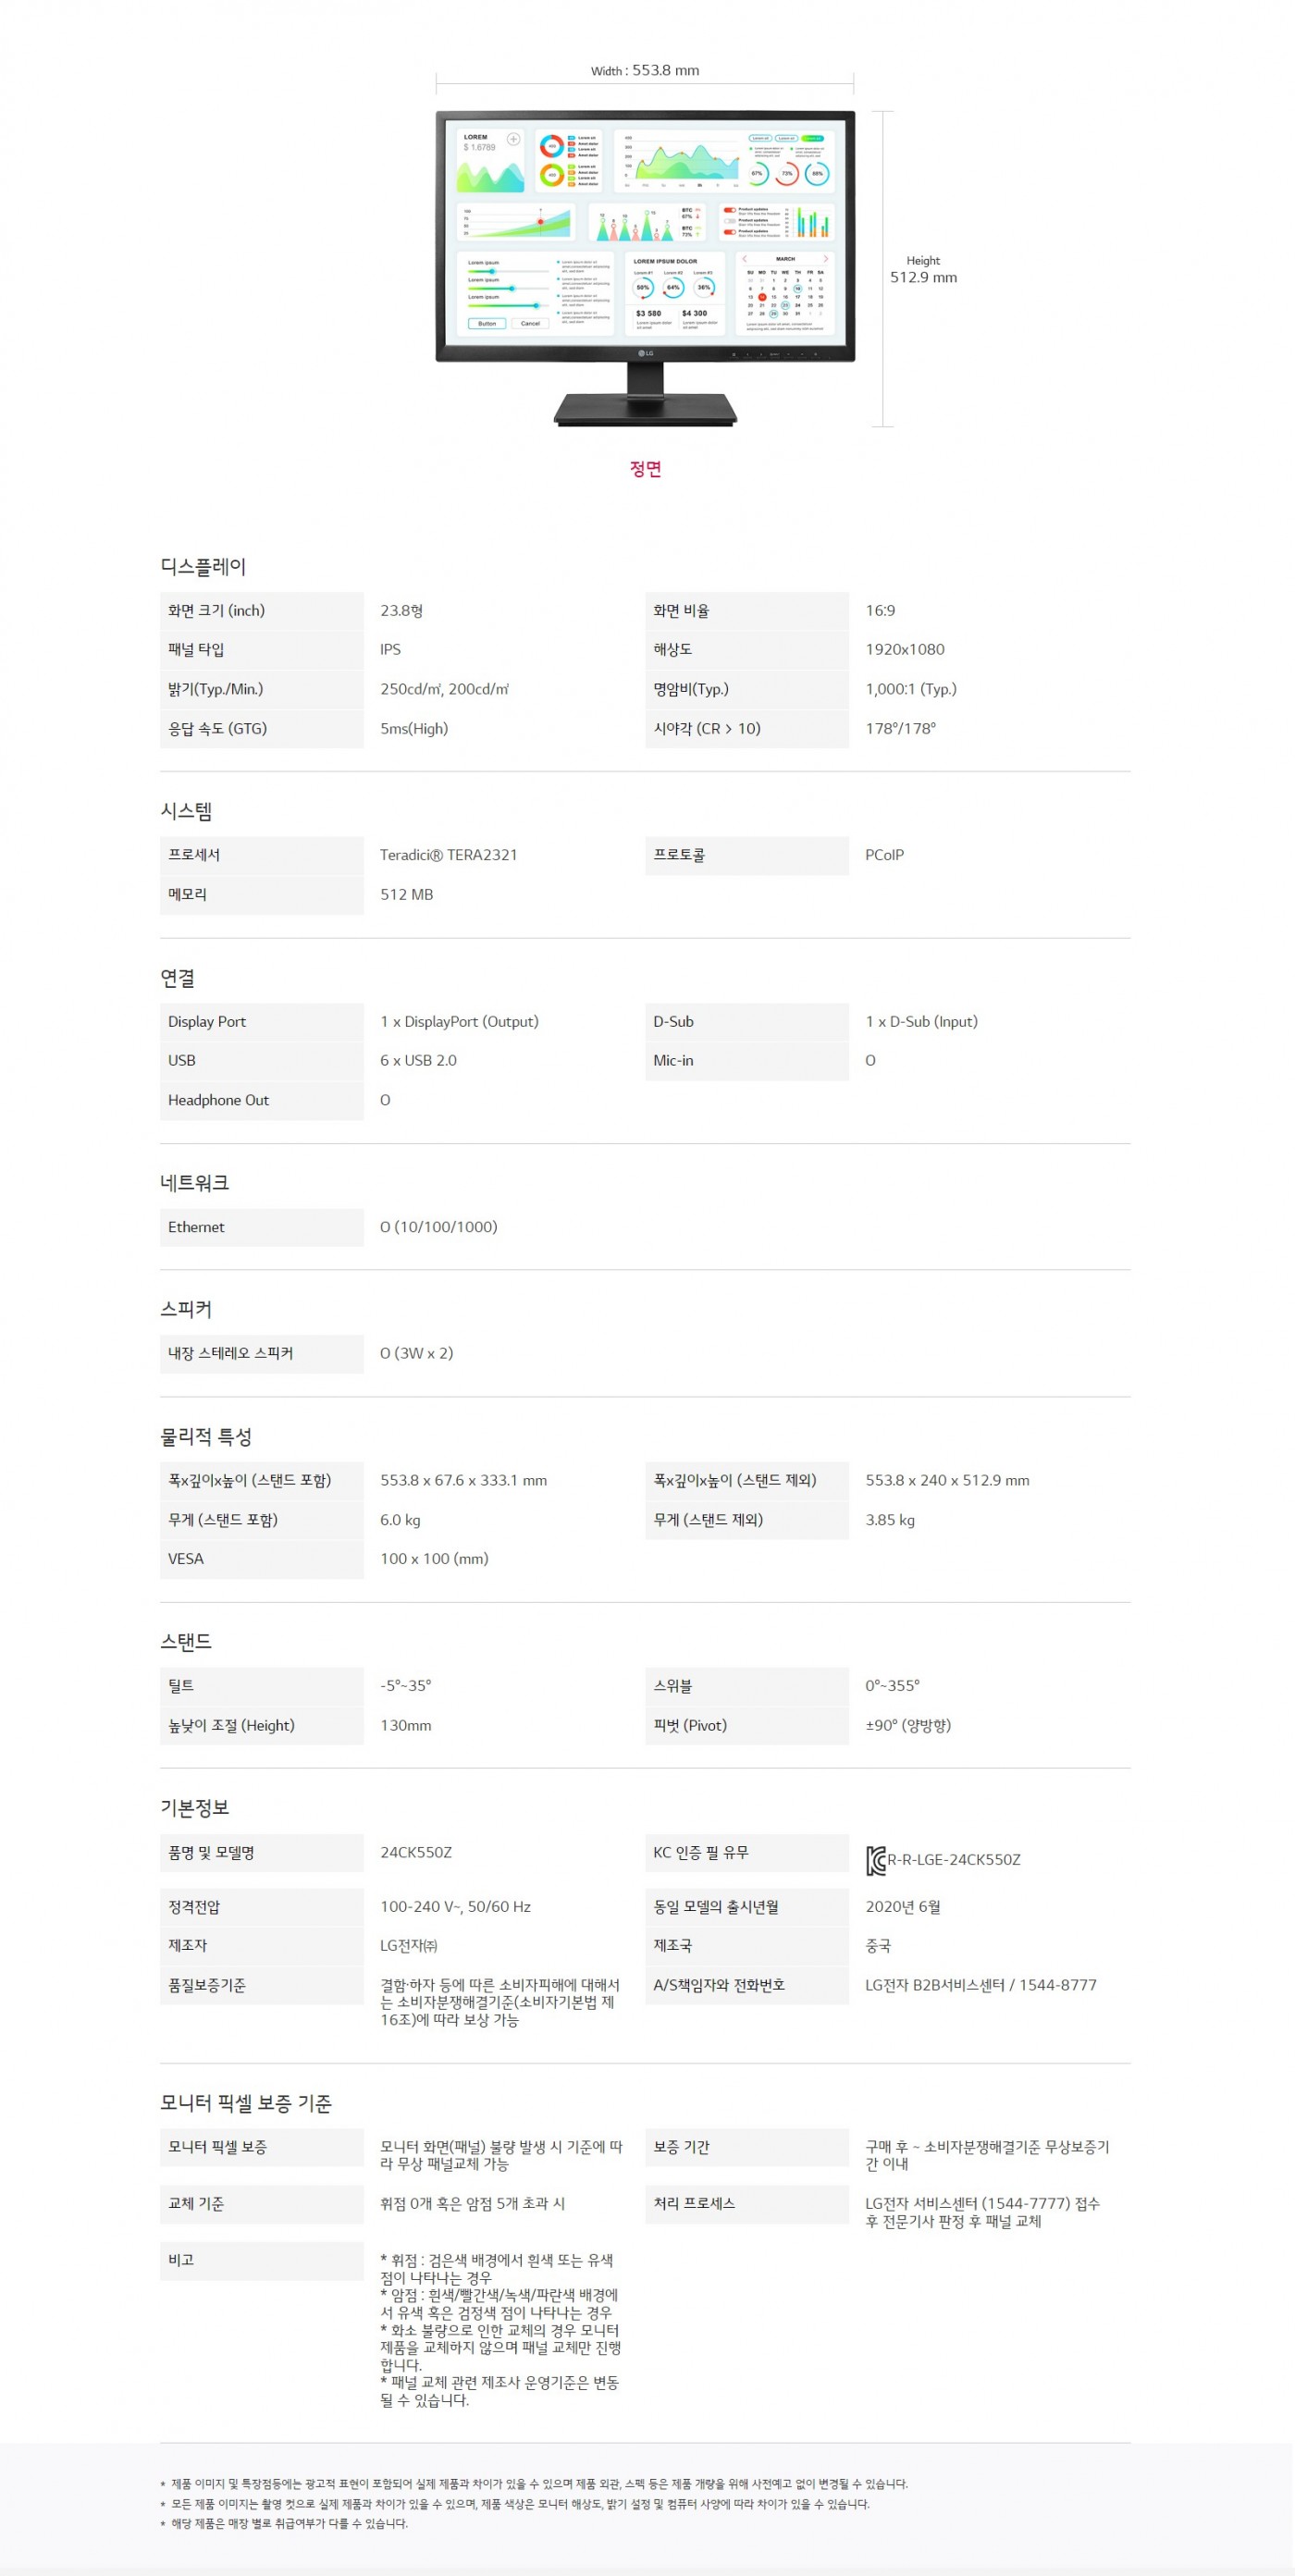1295x2576 pixels.
Task: Go to next month in the MARCH calendar
Action: click(x=825, y=259)
